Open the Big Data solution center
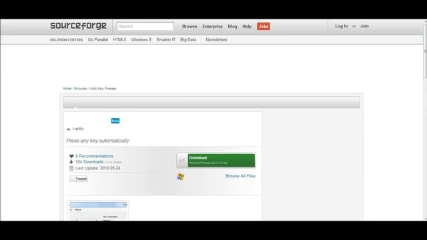427x240 pixels. (188, 40)
